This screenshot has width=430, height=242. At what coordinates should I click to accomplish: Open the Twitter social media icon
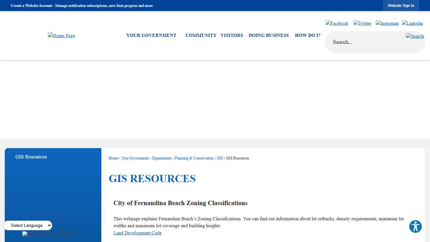362,23
